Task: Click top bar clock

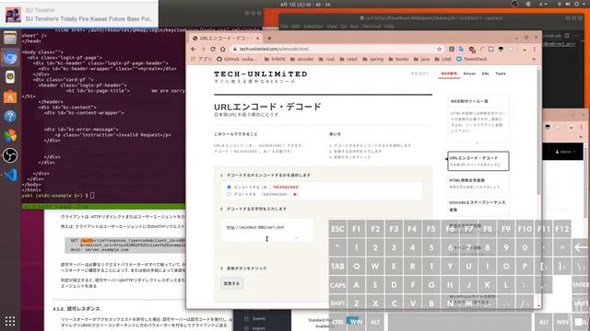Action: tap(305, 5)
